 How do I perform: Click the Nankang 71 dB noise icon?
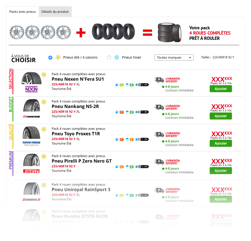point(145,112)
